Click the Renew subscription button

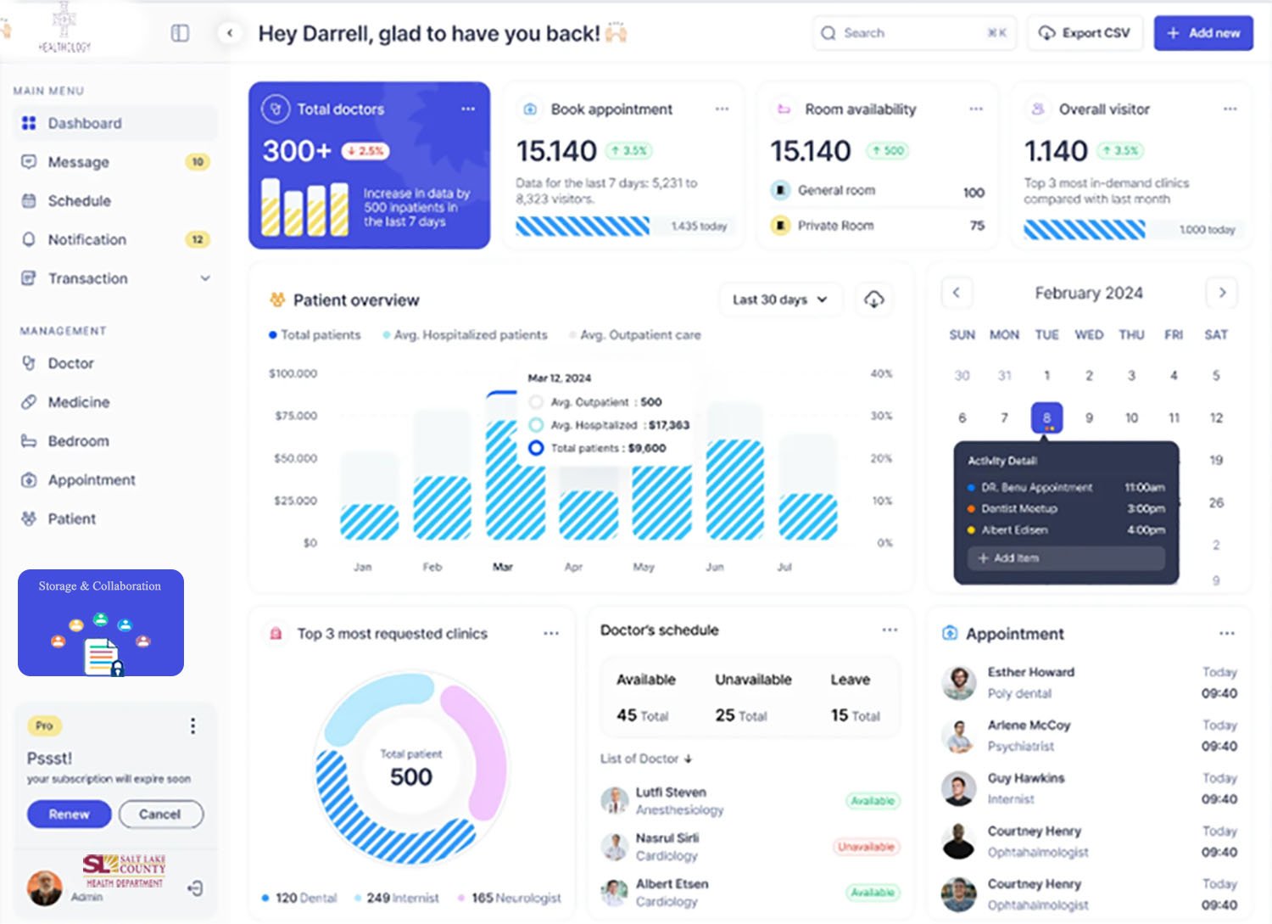point(69,814)
